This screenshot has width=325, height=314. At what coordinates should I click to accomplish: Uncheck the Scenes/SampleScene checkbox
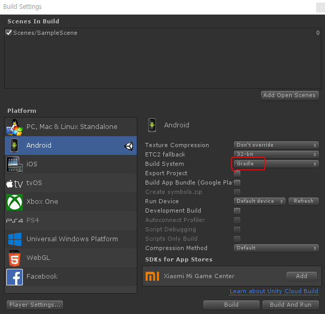pyautogui.click(x=8, y=33)
